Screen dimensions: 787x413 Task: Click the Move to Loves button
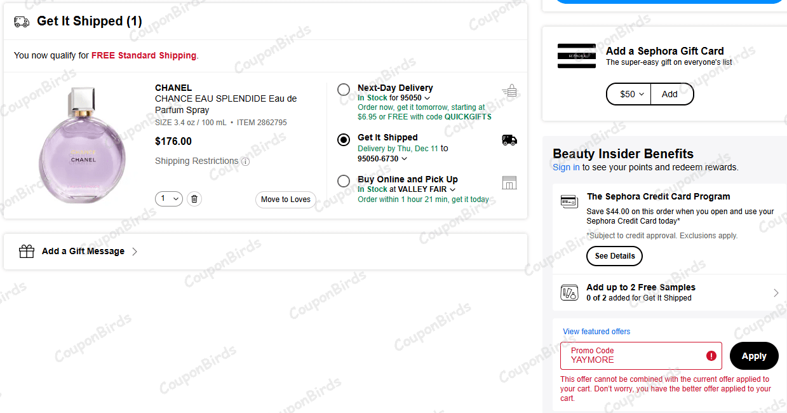coord(286,200)
